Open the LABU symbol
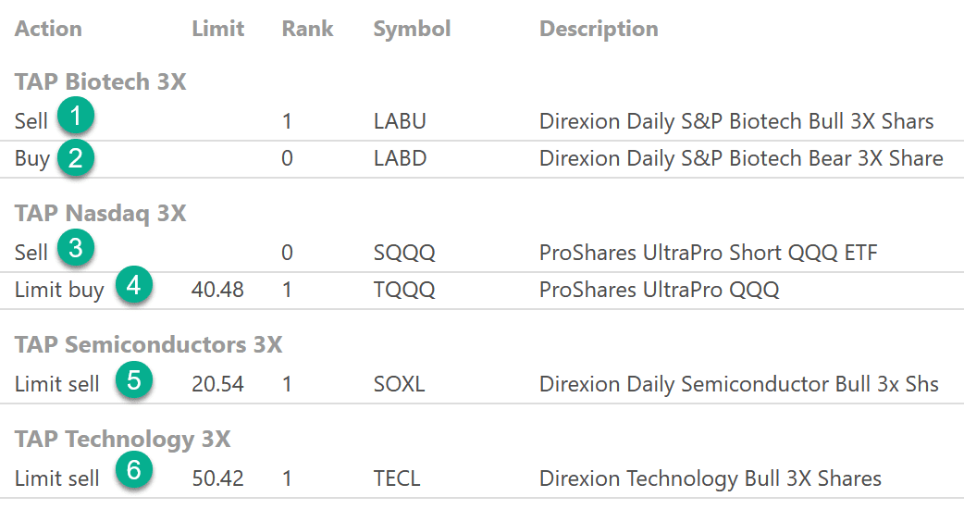The height and width of the screenshot is (509, 964). (x=400, y=121)
